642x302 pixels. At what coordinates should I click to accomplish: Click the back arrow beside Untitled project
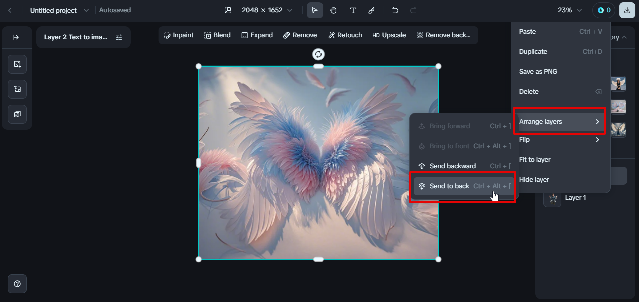(x=9, y=10)
